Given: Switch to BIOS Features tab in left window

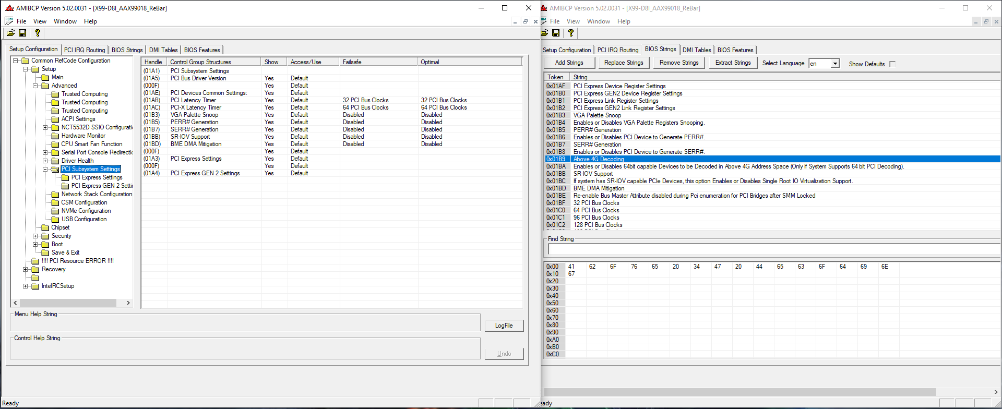Looking at the screenshot, I should click(202, 50).
